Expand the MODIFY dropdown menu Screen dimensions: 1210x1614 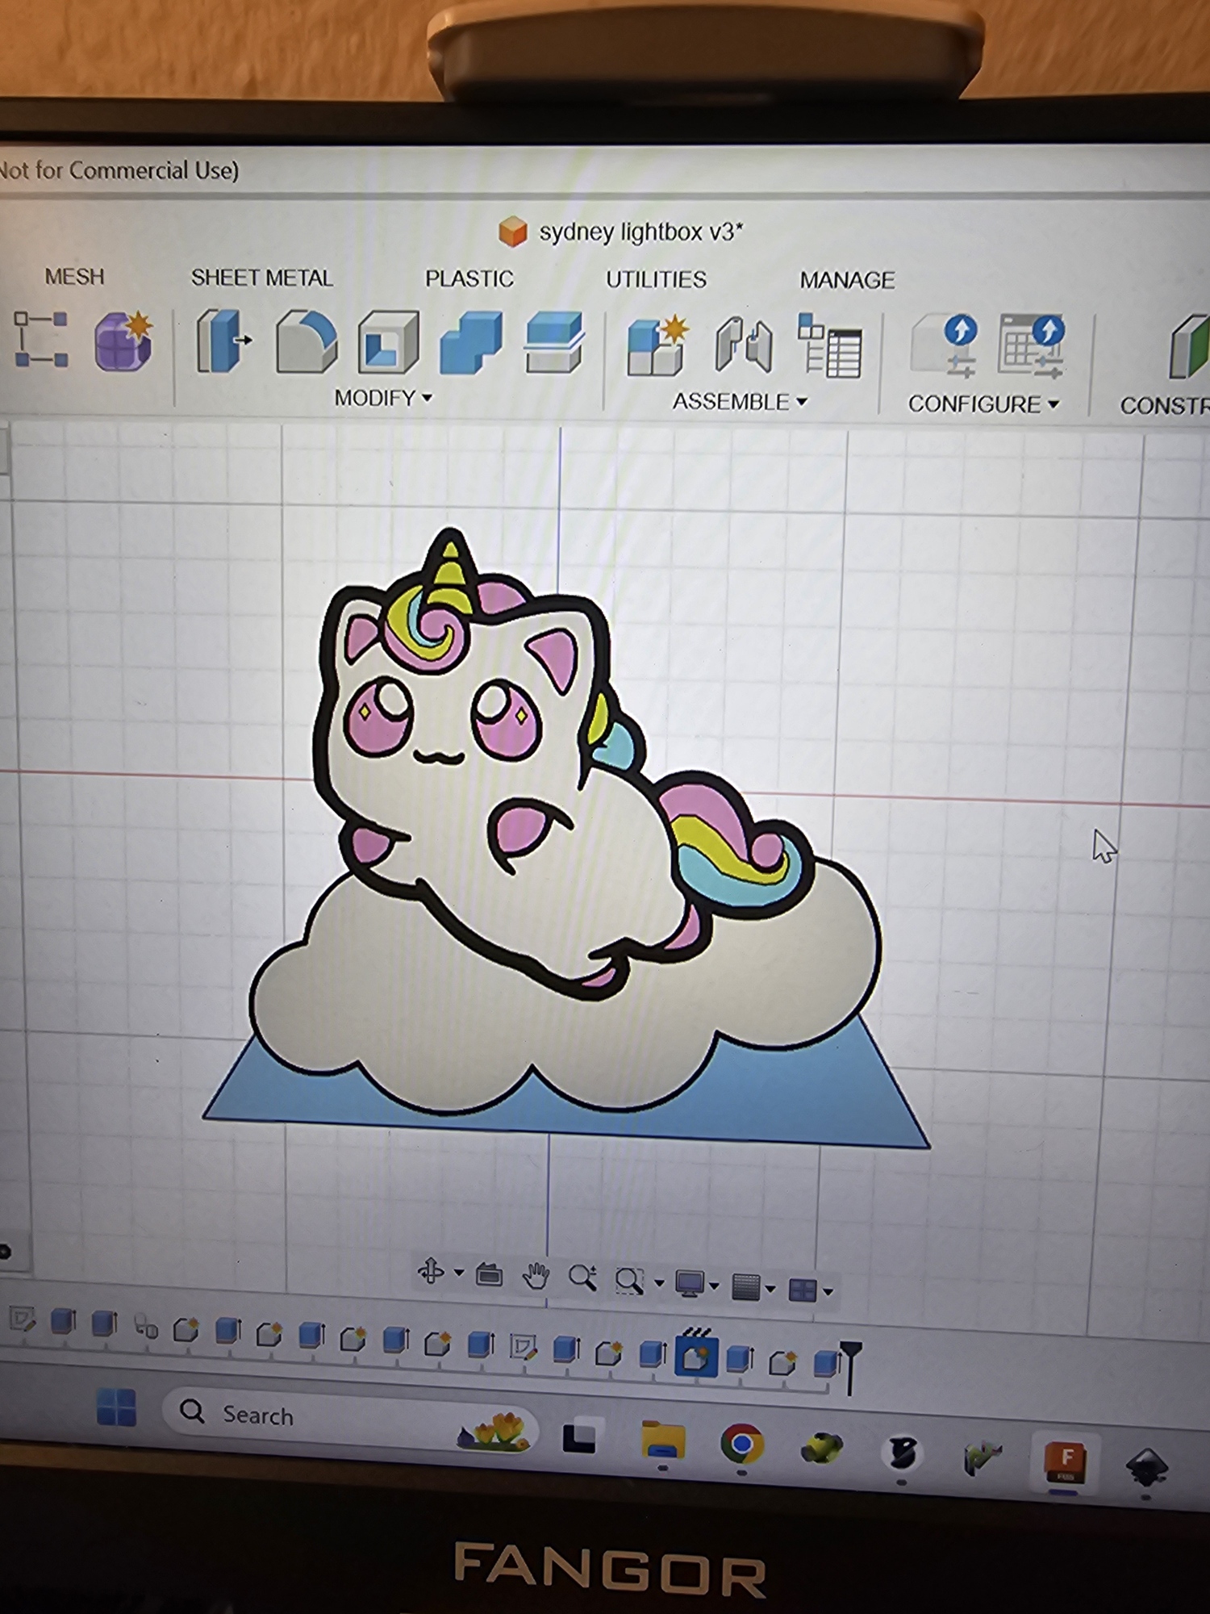[x=383, y=398]
